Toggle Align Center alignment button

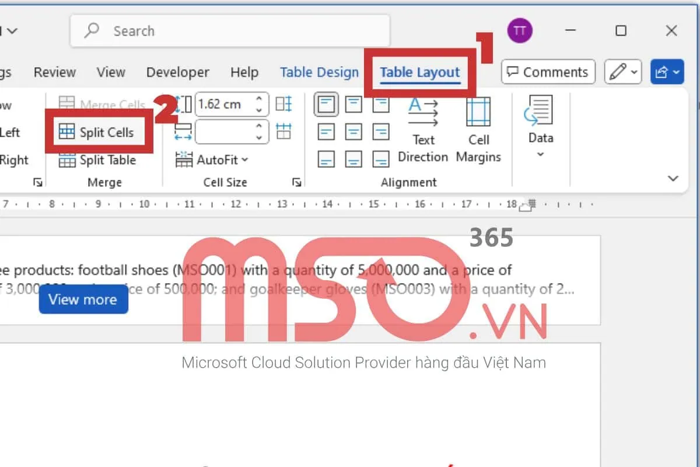pos(353,132)
